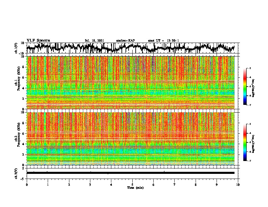This screenshot has height=207, width=268.
Task: Click time axis tick label "9"
Action: [x=217, y=185]
